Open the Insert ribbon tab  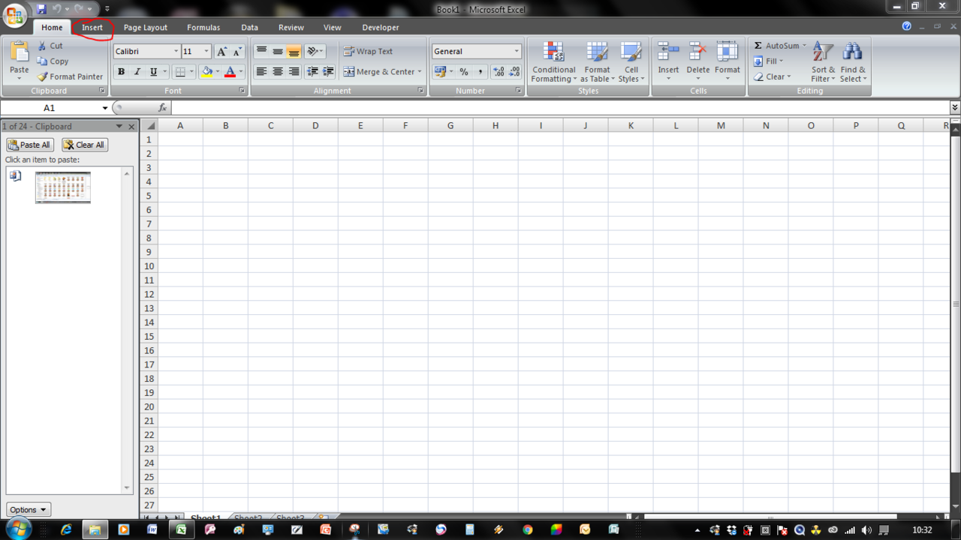pyautogui.click(x=92, y=28)
